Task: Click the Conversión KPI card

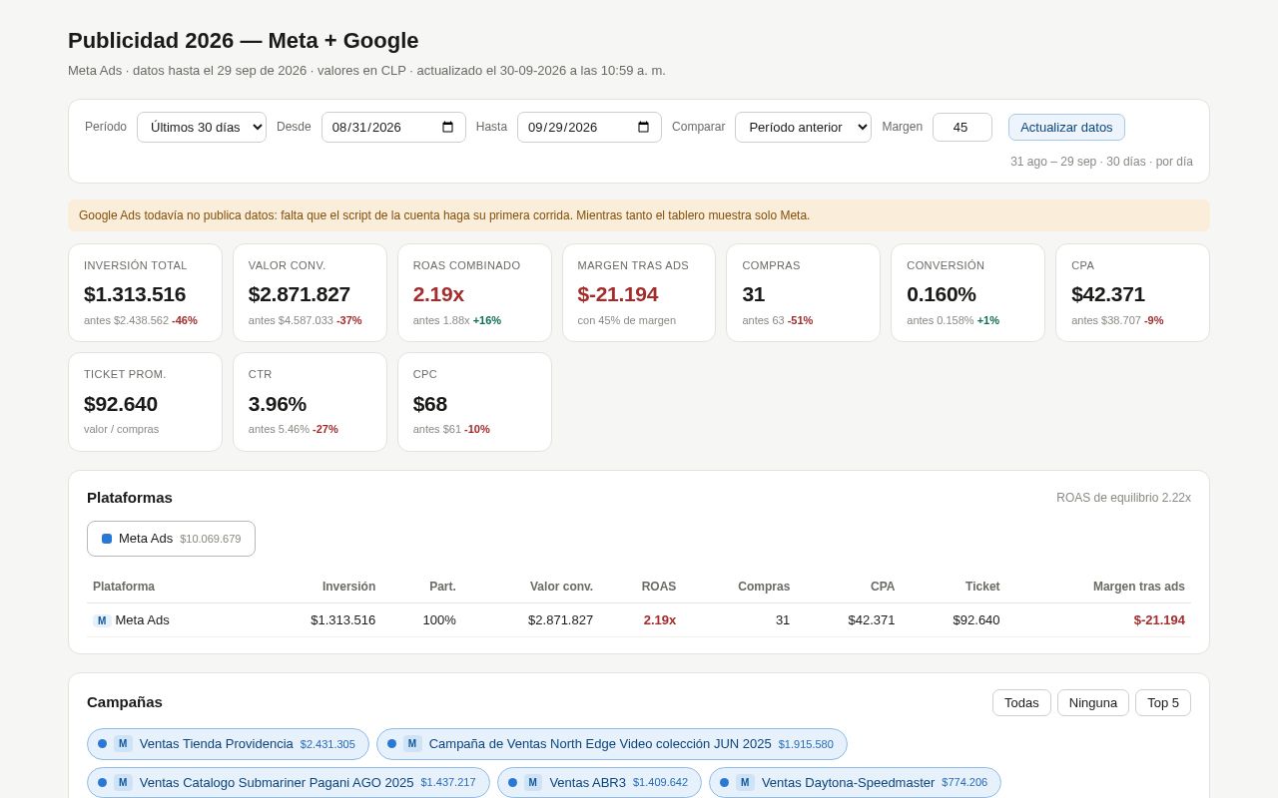Action: tap(967, 293)
